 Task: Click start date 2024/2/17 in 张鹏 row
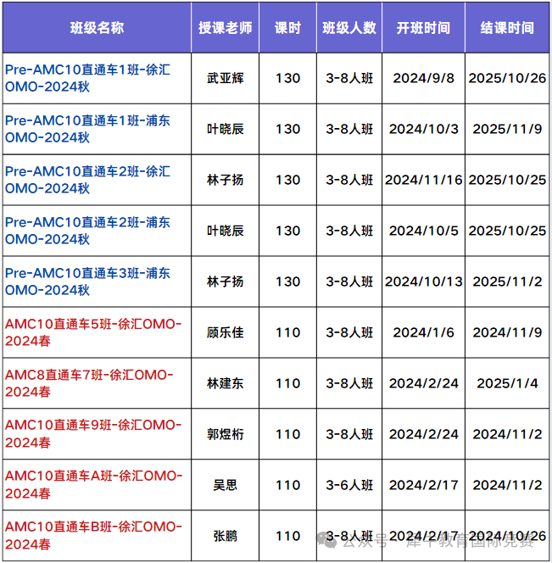click(x=423, y=537)
